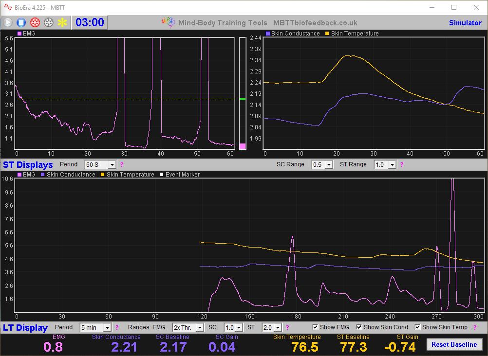Viewport: 488px width, 356px height.
Task: Select the red snowflake freeze icon
Action: click(x=34, y=22)
